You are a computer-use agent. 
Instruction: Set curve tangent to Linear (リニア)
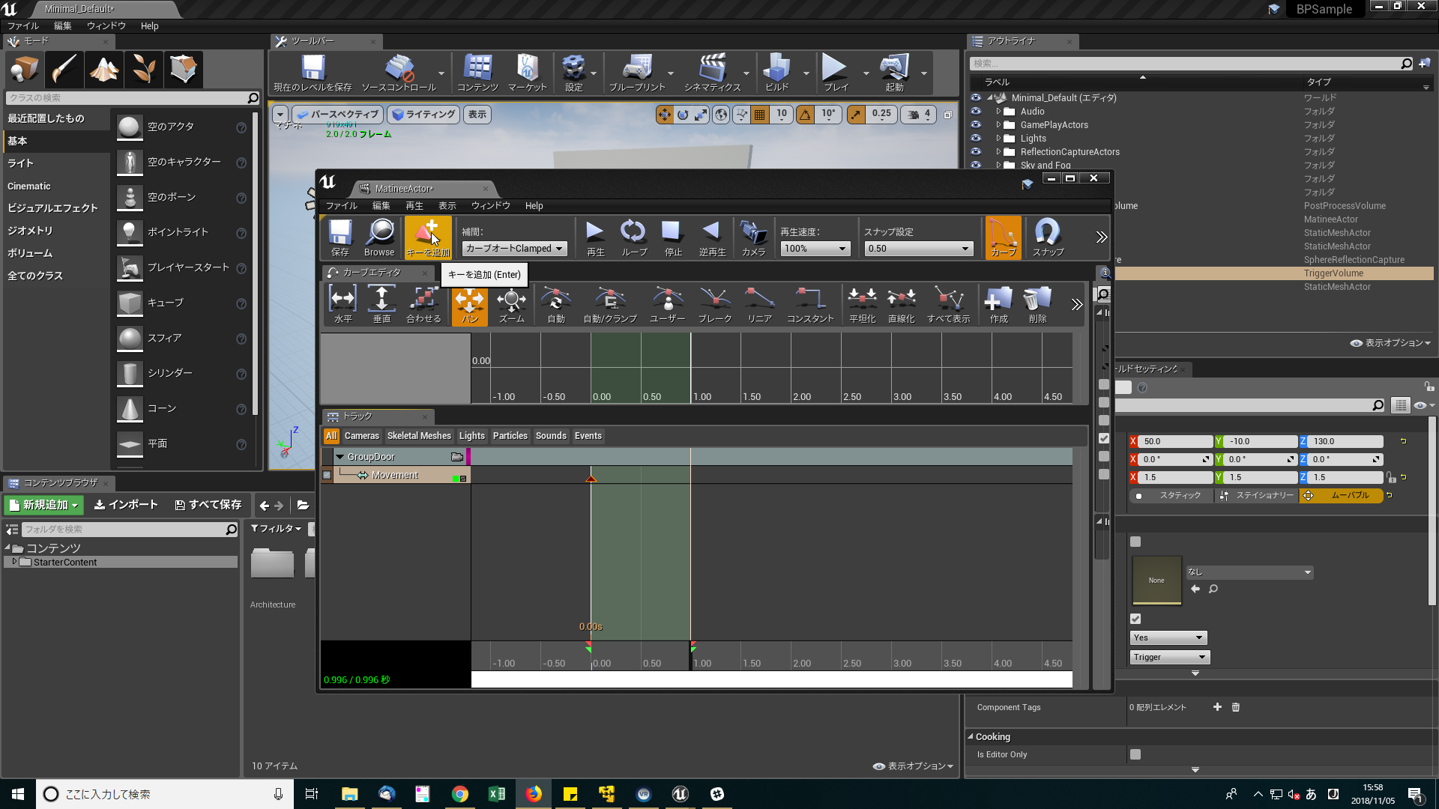coord(759,304)
